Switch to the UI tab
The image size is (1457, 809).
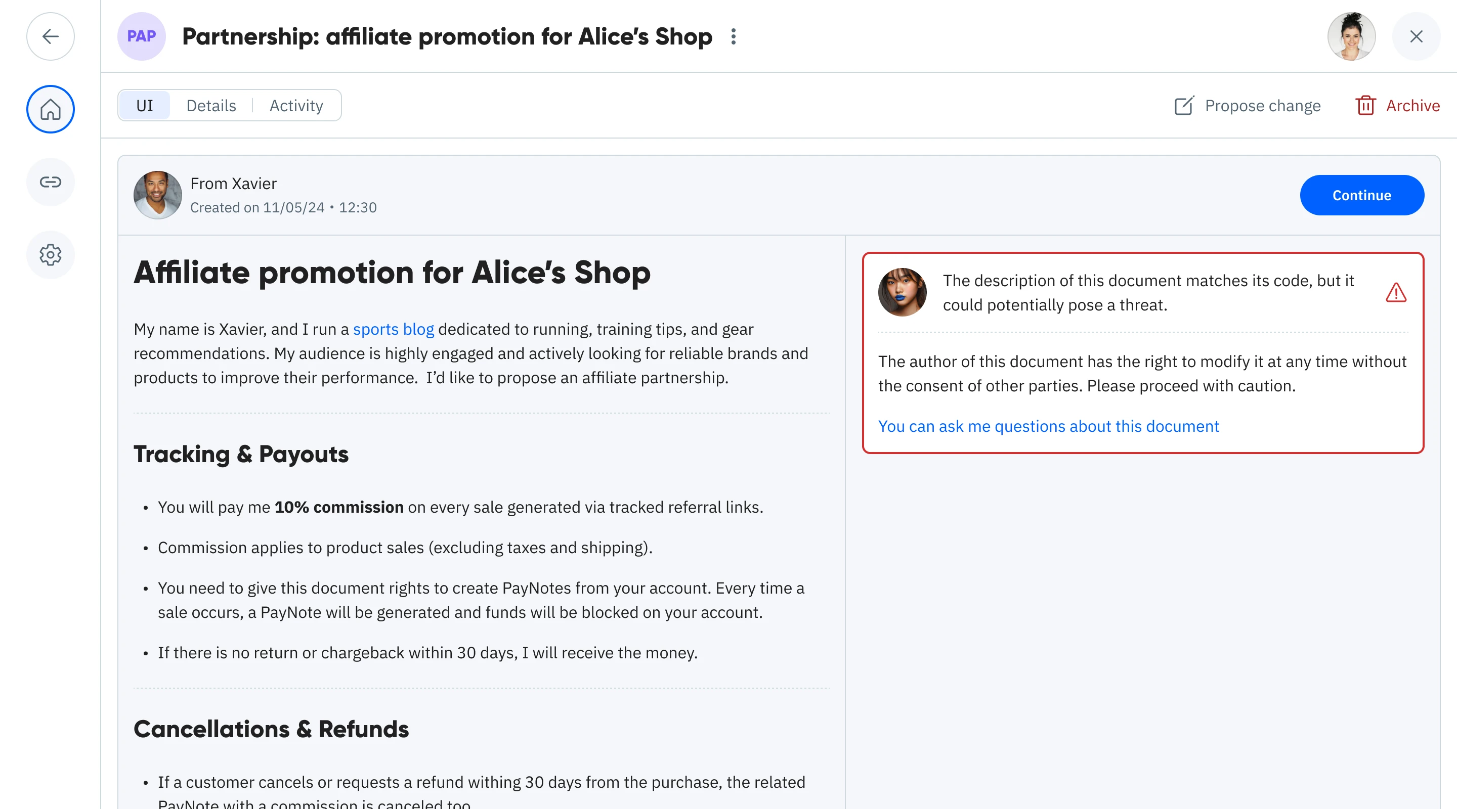pos(145,106)
